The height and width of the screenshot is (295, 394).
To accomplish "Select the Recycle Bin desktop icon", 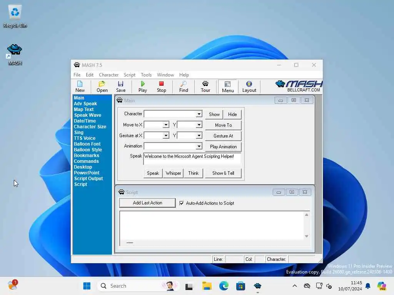I will point(15,16).
